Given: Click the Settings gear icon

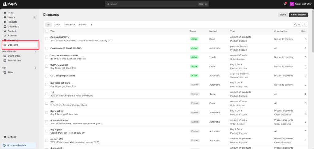Looking at the screenshot, I should [x=5, y=137].
